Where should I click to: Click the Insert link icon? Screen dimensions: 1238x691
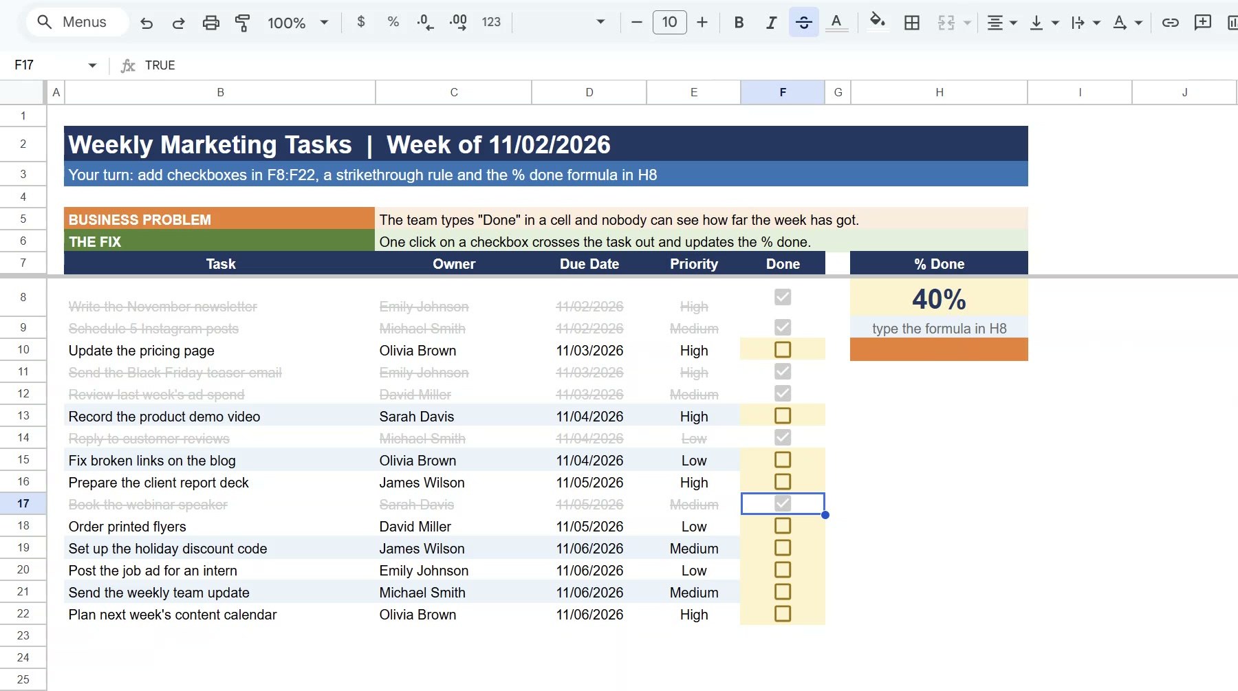1170,23
